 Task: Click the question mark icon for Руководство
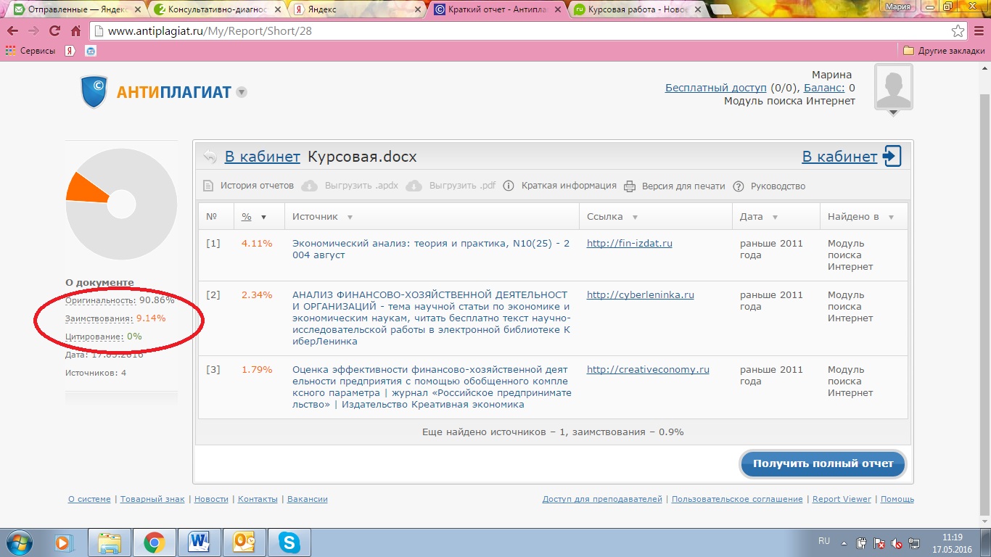pos(739,186)
